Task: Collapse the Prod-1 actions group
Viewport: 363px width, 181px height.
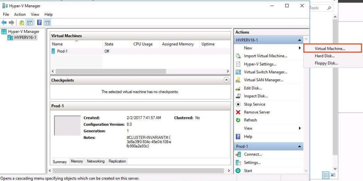Action: [x=300, y=146]
